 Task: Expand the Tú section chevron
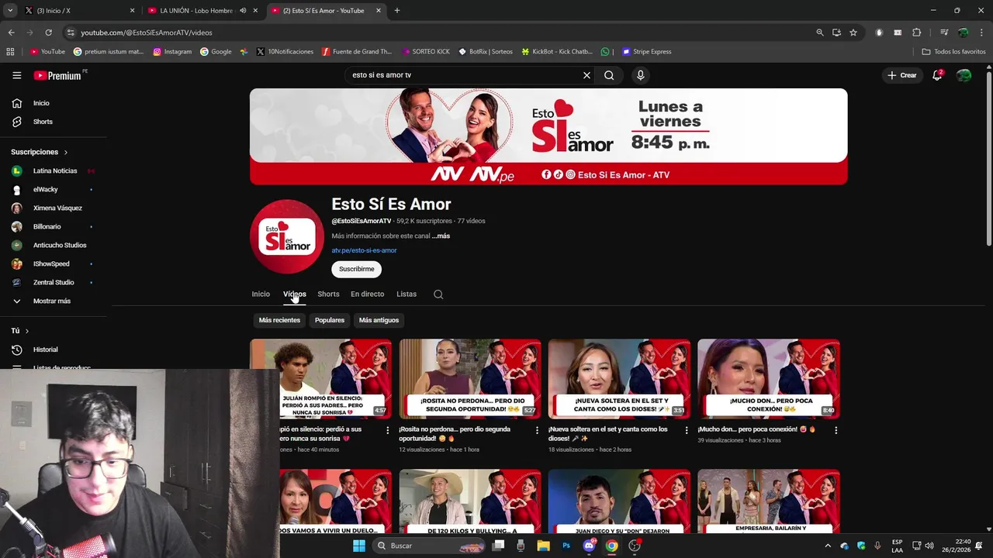(x=27, y=331)
